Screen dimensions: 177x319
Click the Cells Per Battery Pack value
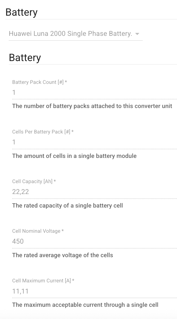pyautogui.click(x=79, y=142)
